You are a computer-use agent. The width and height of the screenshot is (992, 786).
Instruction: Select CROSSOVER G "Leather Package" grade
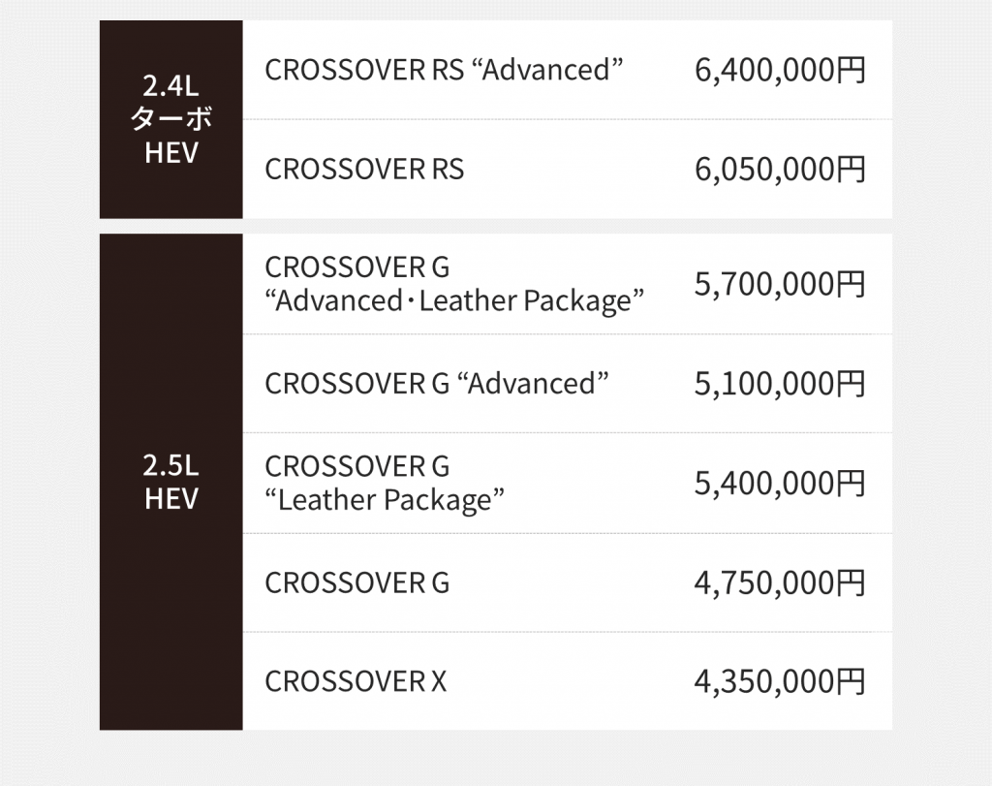coord(385,483)
